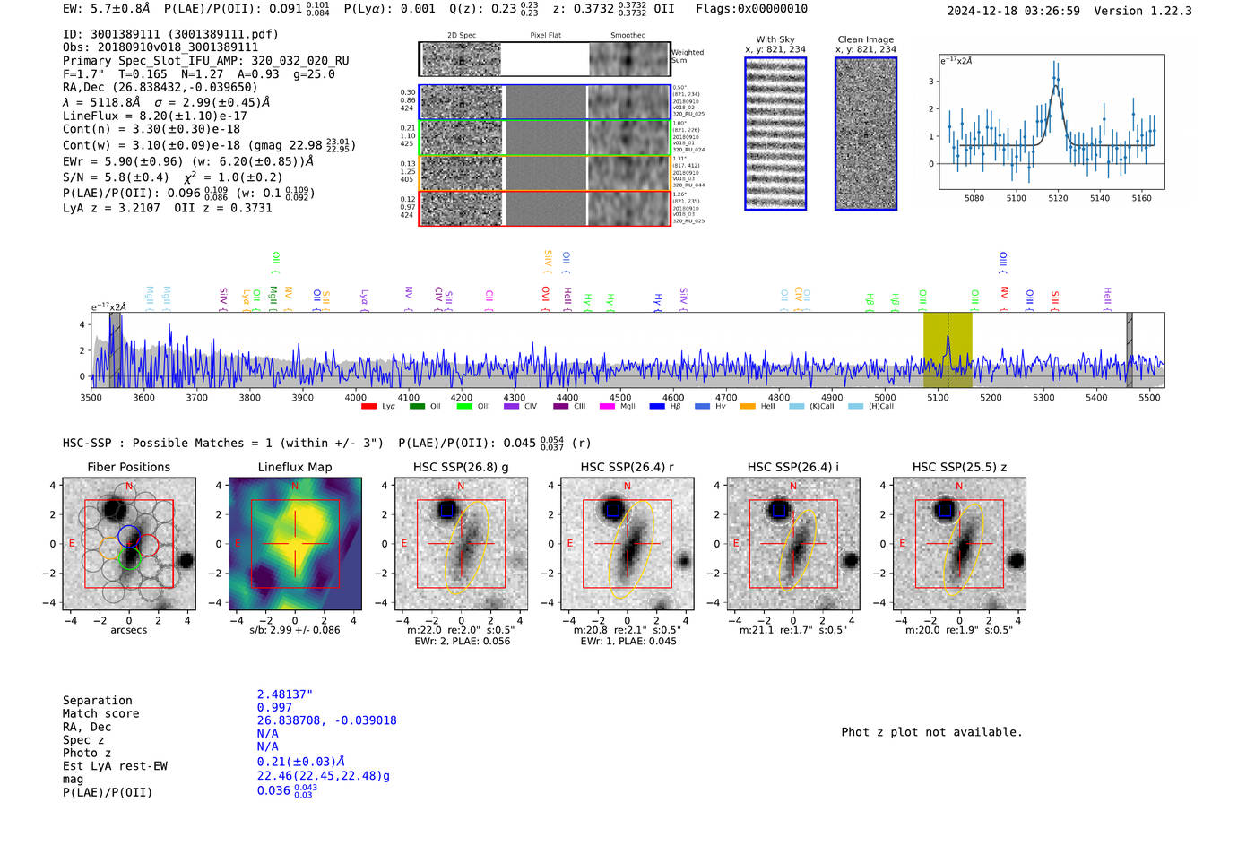Click the timestamp 2024-12-18 03:26:59

click(x=1014, y=11)
